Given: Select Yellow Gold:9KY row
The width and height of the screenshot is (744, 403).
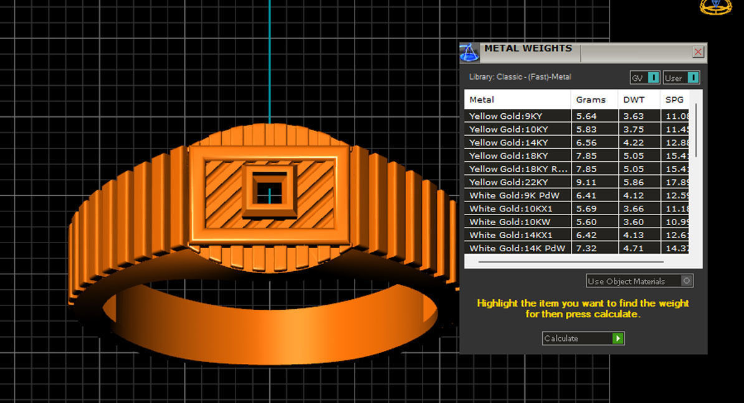Looking at the screenshot, I should point(576,116).
